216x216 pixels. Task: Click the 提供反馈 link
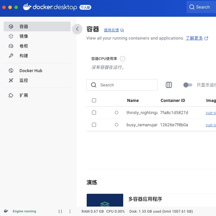click(x=111, y=30)
